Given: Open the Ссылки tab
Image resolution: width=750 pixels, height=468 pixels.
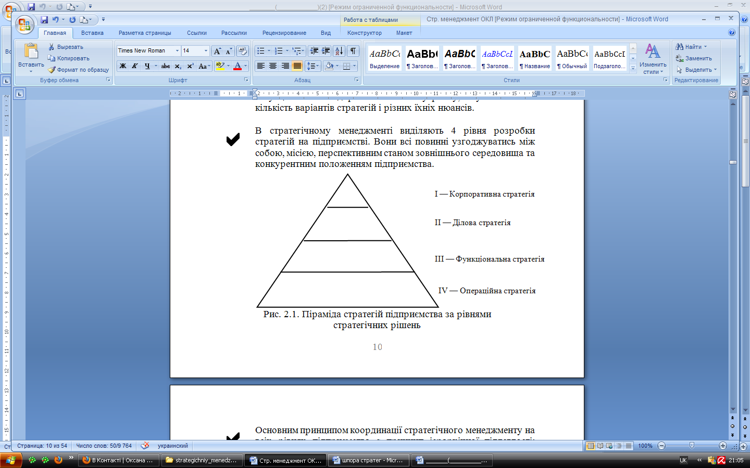Looking at the screenshot, I should (197, 33).
